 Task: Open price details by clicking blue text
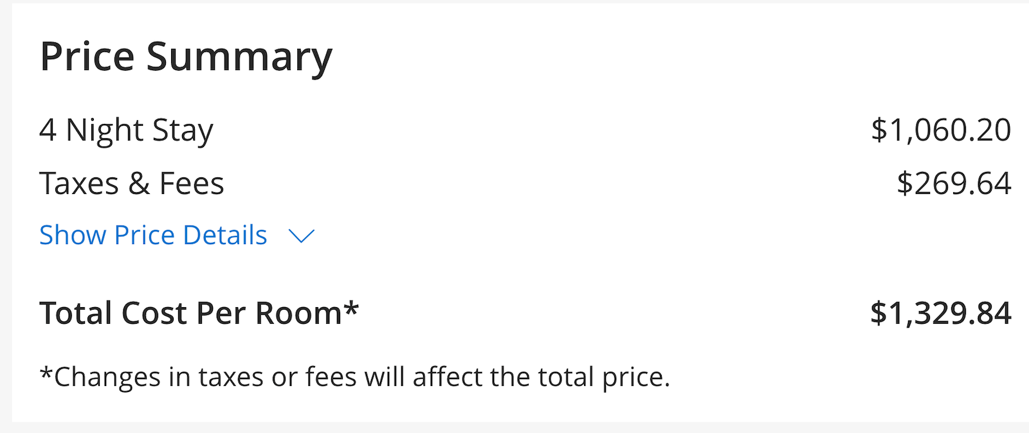point(153,235)
